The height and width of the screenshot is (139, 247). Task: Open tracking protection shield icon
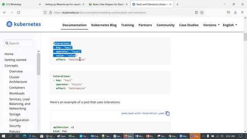pyautogui.click(x=45, y=12)
